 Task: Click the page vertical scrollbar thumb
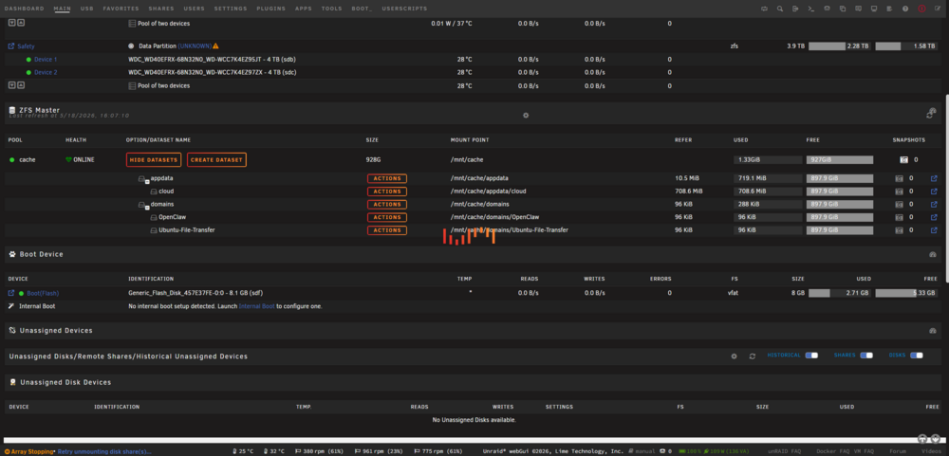click(x=946, y=188)
